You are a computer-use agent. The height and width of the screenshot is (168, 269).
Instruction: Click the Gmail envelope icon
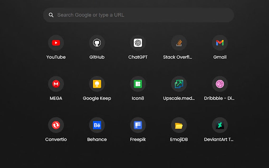coord(220,43)
